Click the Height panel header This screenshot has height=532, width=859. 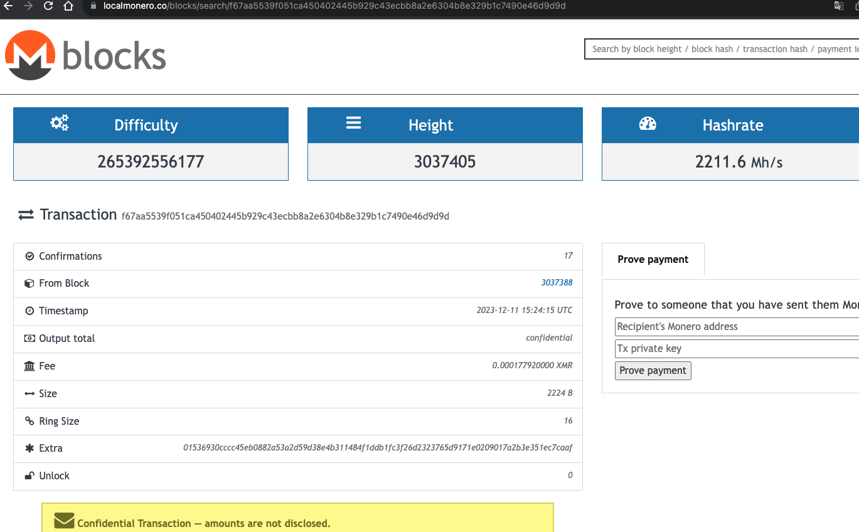click(x=445, y=125)
